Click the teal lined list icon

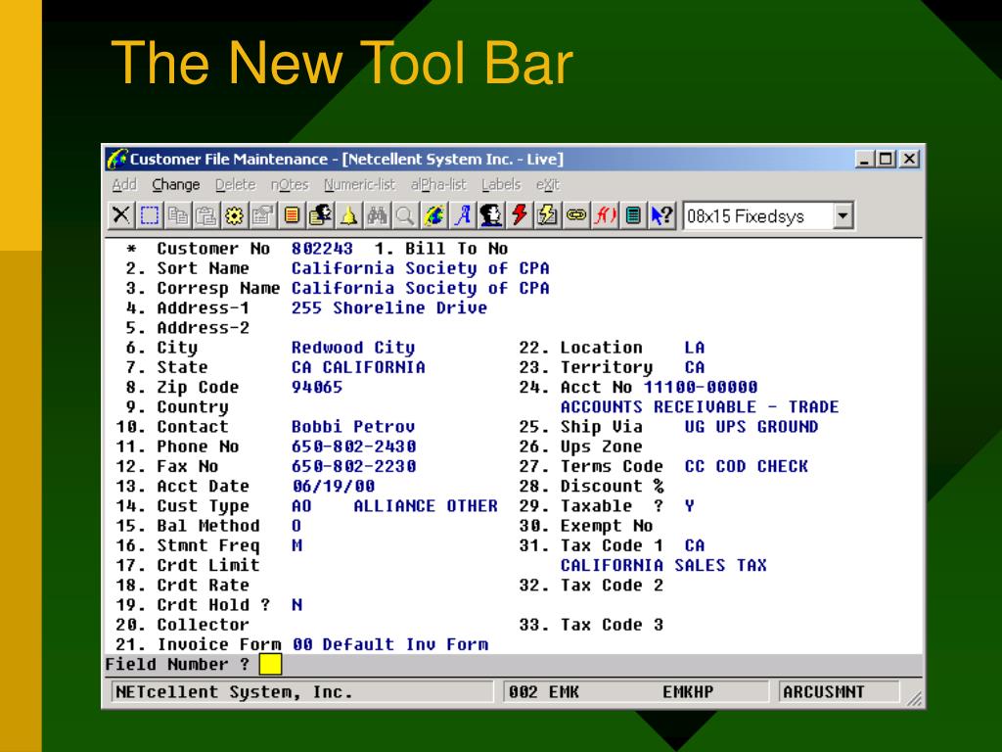click(633, 215)
